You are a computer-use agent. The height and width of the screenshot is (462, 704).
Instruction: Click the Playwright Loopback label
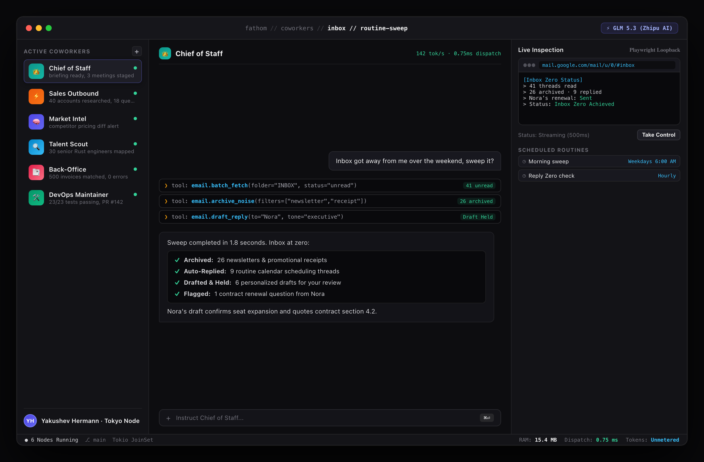[x=654, y=50]
